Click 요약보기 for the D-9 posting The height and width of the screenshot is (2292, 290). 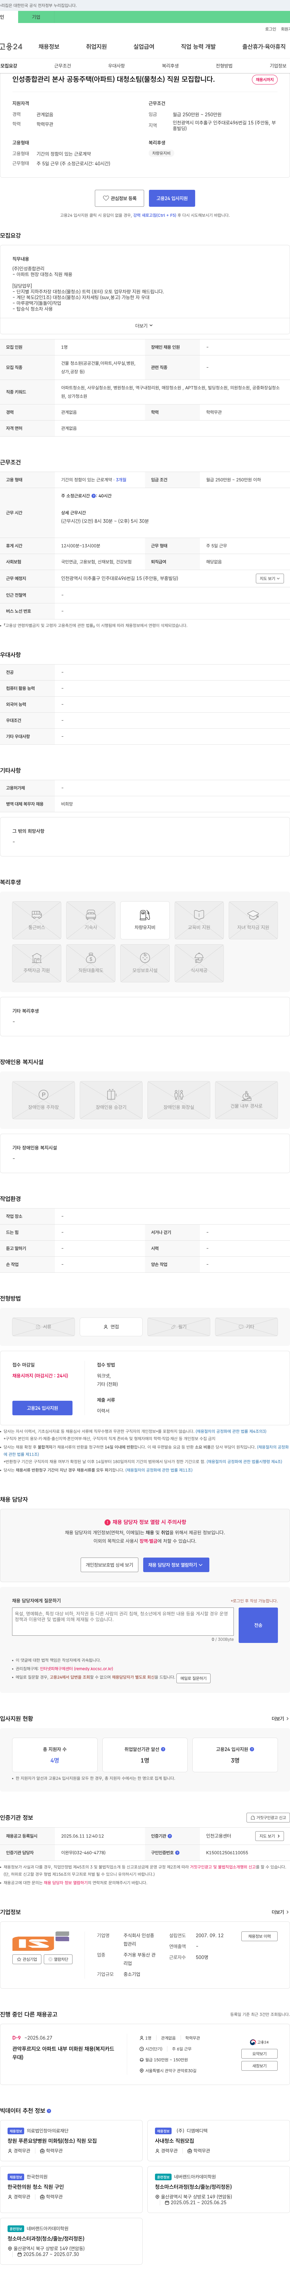point(259,2053)
